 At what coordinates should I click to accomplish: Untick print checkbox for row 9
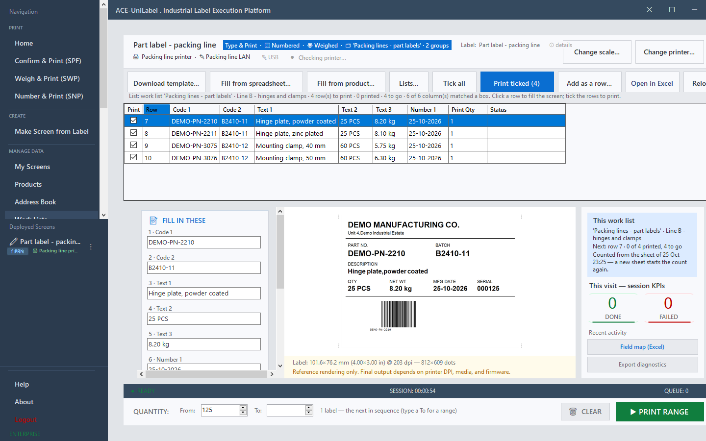[x=133, y=145]
